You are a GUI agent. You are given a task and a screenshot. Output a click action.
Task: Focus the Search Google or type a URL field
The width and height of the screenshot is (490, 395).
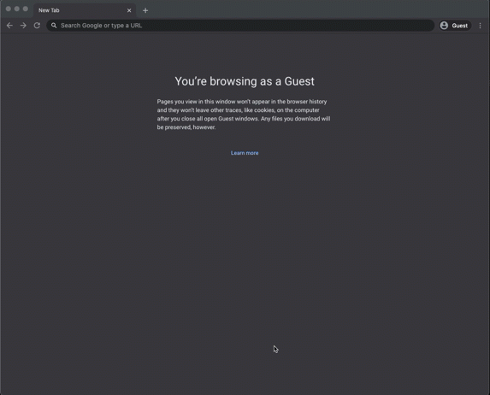click(240, 26)
